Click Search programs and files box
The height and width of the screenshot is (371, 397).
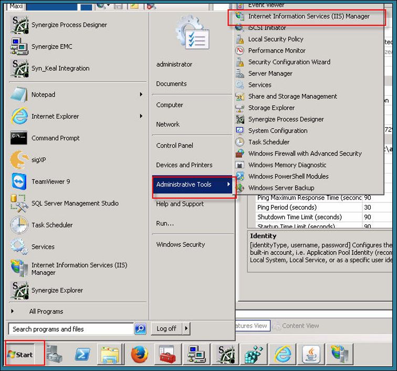coord(71,329)
